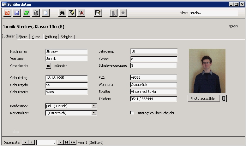This screenshot has height=146, width=246.
Task: Click the student photo thumbnail
Action: tap(207, 71)
